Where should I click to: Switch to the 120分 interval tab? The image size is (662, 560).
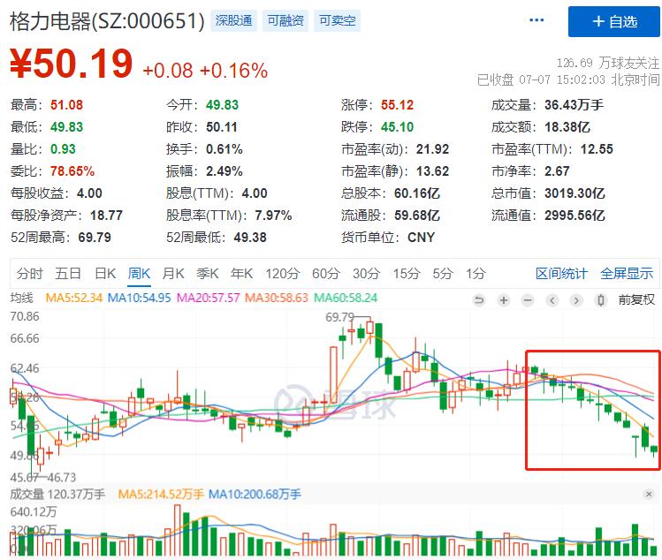[x=283, y=274]
